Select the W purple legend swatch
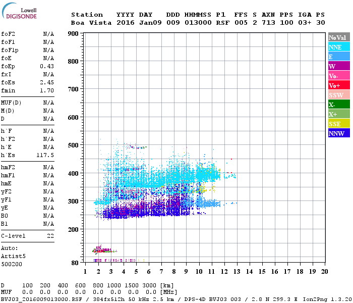353x303 pixels. (x=339, y=66)
